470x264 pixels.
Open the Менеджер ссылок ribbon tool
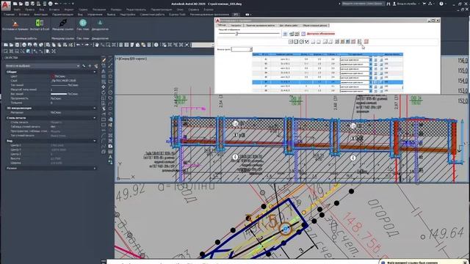pyautogui.click(x=63, y=25)
